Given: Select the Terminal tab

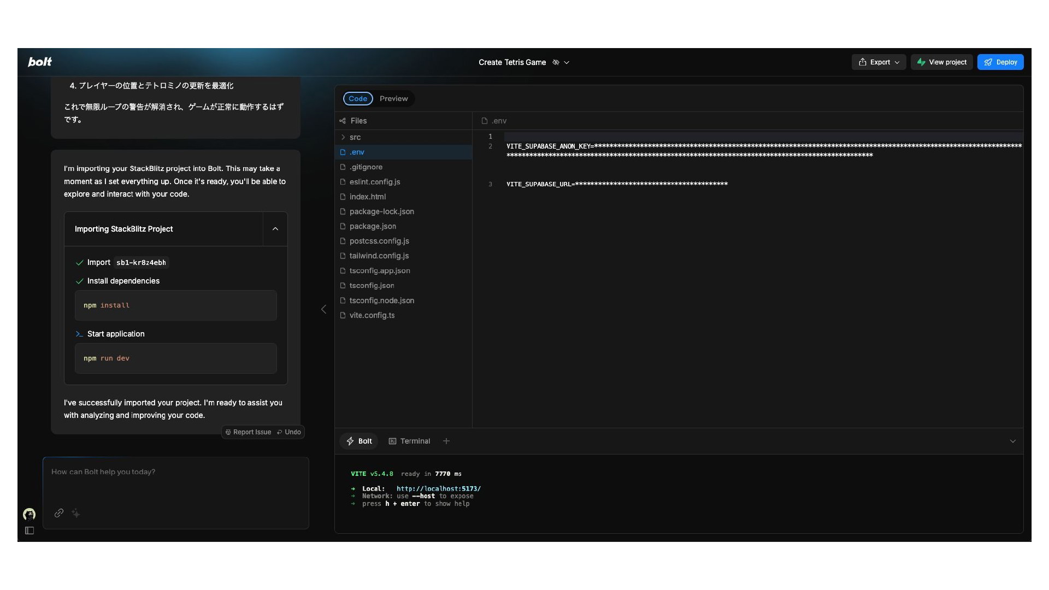Looking at the screenshot, I should pyautogui.click(x=409, y=441).
